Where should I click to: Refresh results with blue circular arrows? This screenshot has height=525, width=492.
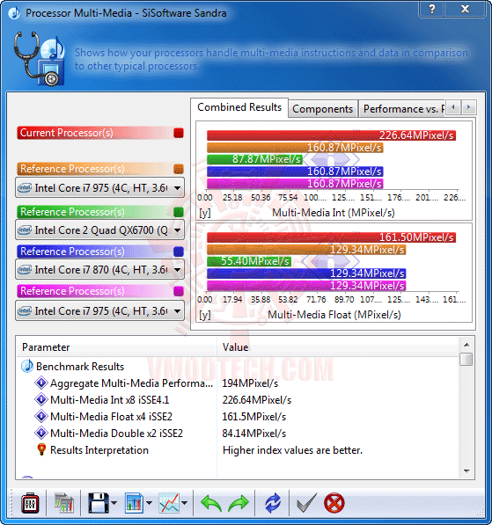click(273, 503)
